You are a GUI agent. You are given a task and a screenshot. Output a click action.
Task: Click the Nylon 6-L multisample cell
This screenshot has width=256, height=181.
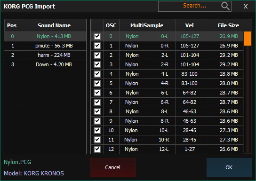pyautogui.click(x=147, y=93)
